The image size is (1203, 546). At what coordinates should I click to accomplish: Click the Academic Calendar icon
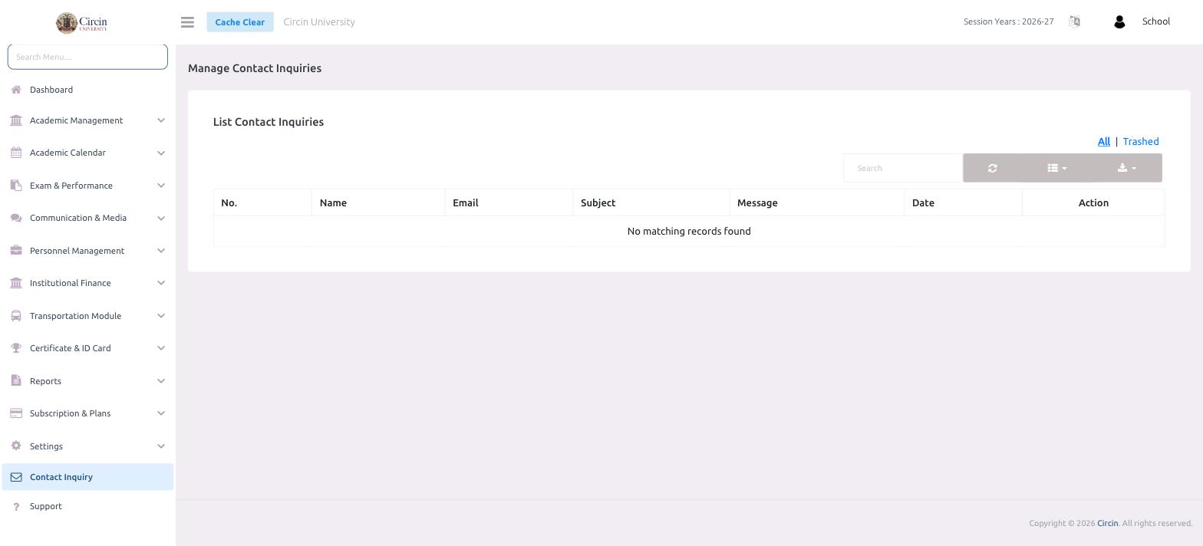[16, 153]
